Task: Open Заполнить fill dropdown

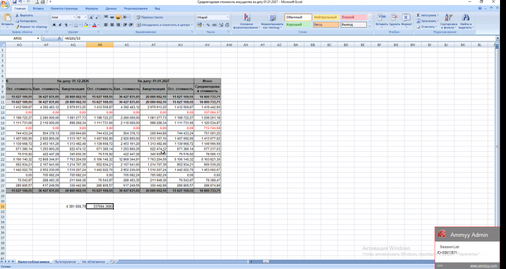Action: pyautogui.click(x=437, y=21)
